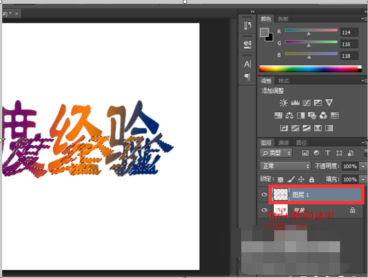Add a Threshold adjustment
368x278 pixels.
(307, 128)
